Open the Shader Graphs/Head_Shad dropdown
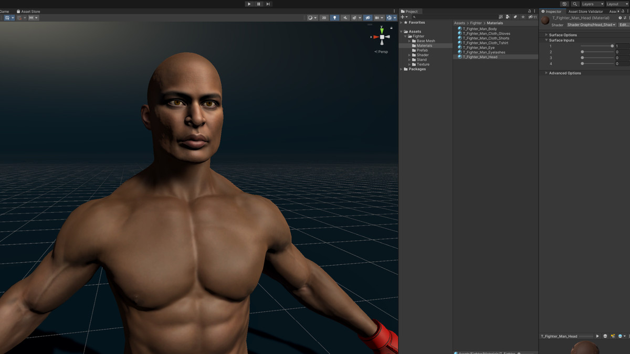 point(591,25)
